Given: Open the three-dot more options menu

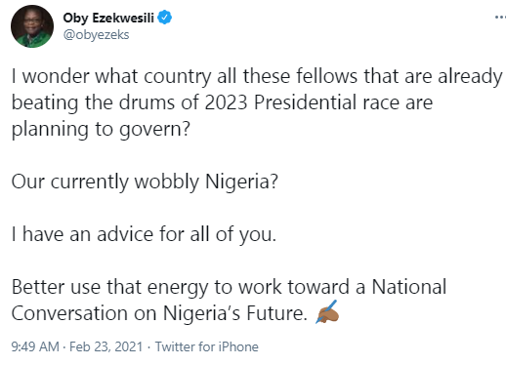Looking at the screenshot, I should (x=500, y=17).
